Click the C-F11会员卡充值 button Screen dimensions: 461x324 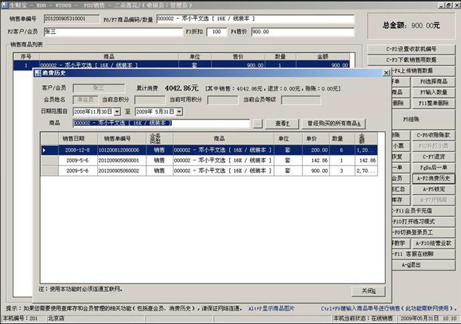423,211
